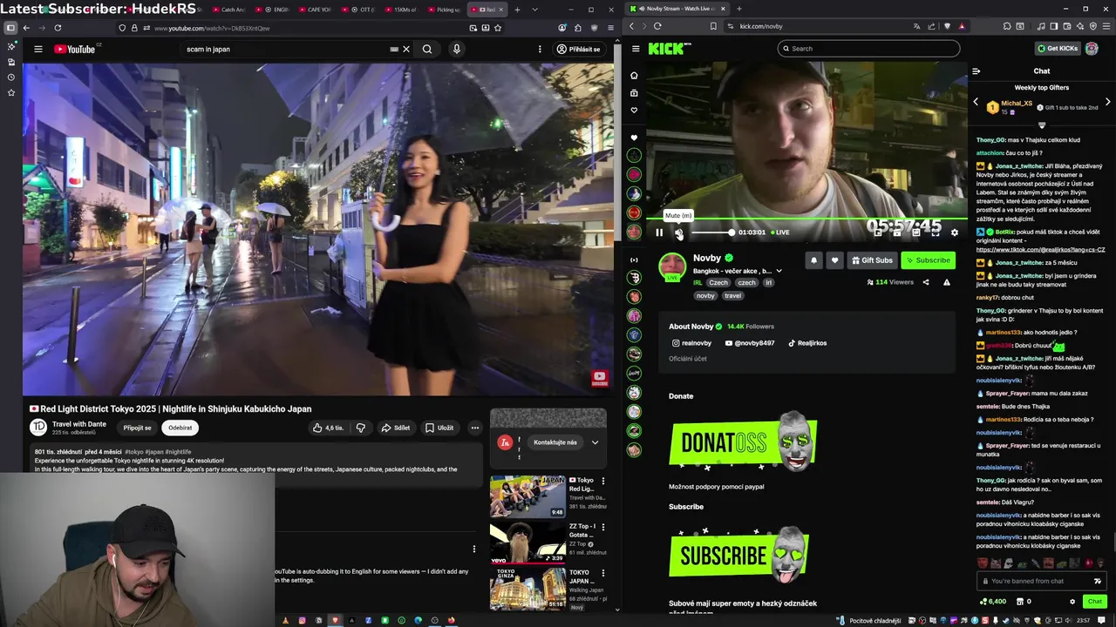
Task: Open new tab in YouTube browser window
Action: [x=517, y=10]
